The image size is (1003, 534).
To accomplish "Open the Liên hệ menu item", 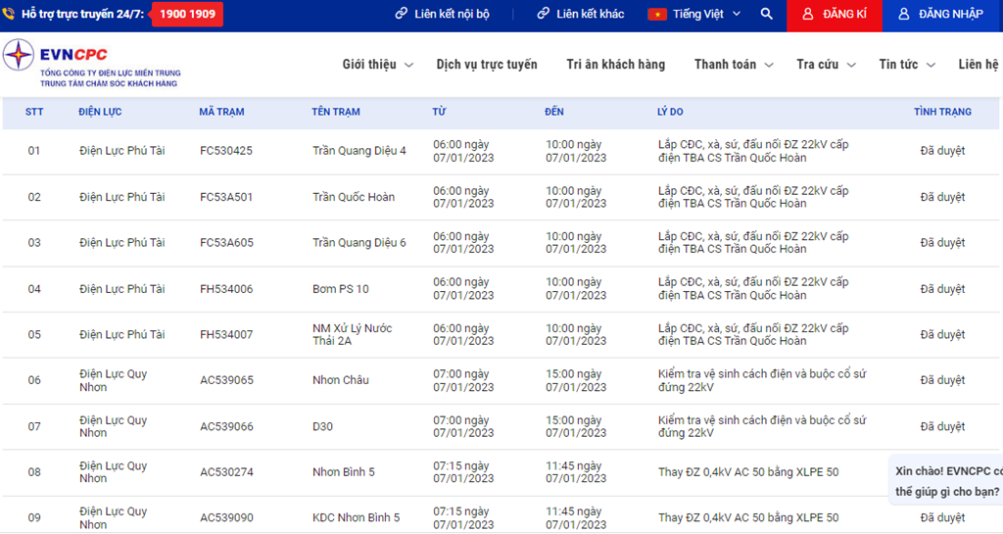I will coord(978,65).
